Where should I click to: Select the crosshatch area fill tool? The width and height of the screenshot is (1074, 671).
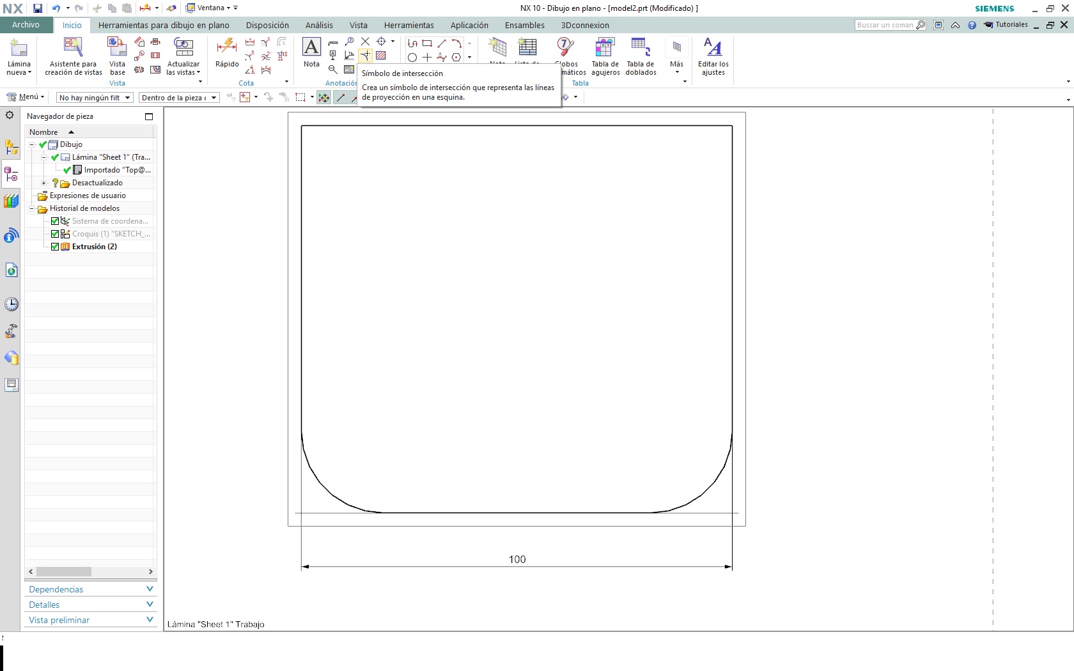[381, 56]
